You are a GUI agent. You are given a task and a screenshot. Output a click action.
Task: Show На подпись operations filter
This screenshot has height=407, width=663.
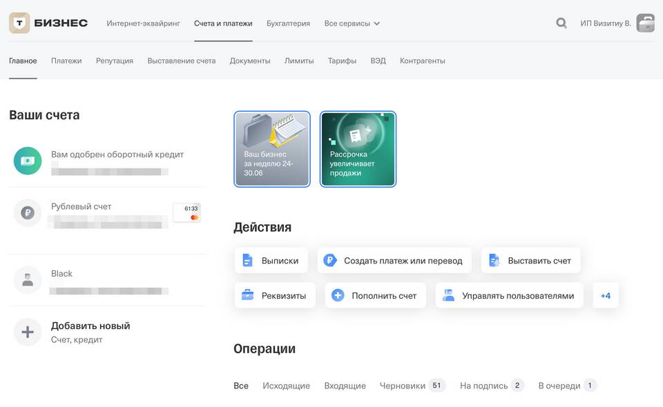483,386
